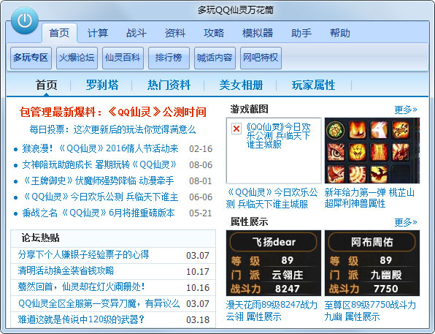
Task: Click the date 08-06 in news list
Action: [x=201, y=165]
